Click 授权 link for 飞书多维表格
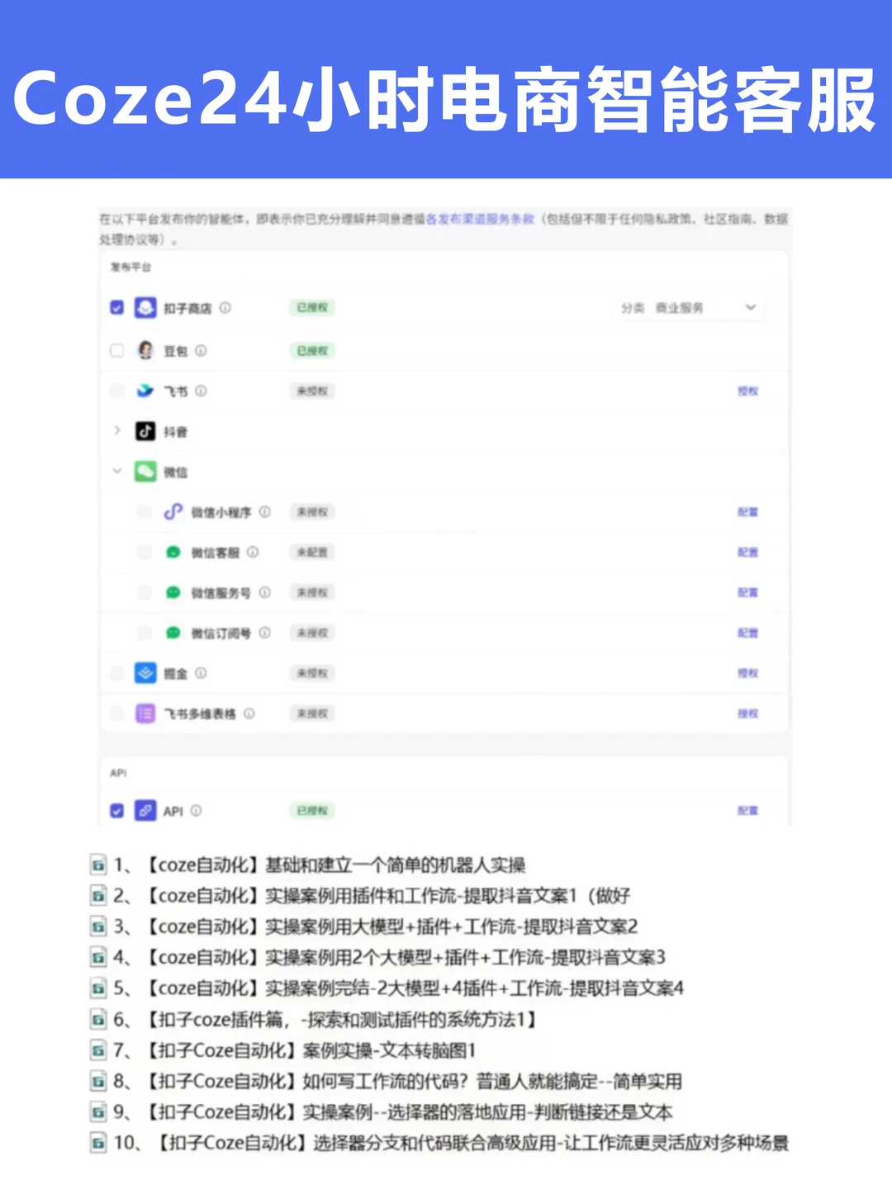The image size is (892, 1189). (x=748, y=713)
